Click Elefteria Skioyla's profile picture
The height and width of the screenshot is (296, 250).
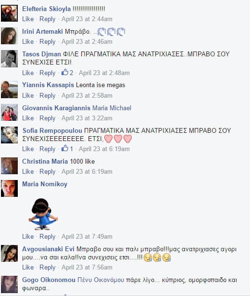click(x=9, y=13)
